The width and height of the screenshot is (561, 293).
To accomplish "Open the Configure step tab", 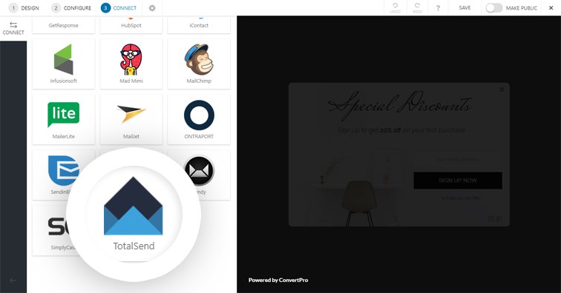I will click(71, 8).
